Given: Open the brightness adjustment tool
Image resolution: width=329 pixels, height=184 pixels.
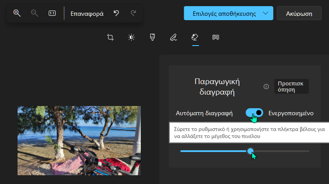Looking at the screenshot, I should point(131,38).
